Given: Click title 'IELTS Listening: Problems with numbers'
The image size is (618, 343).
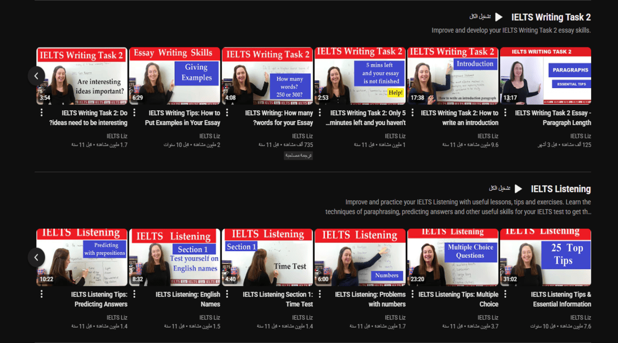Looking at the screenshot, I should pos(370,299).
